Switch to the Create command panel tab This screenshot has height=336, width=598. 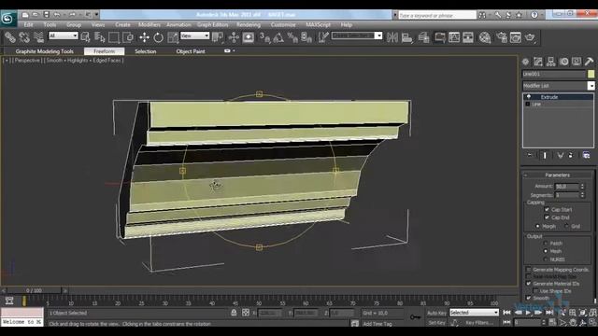pyautogui.click(x=525, y=62)
